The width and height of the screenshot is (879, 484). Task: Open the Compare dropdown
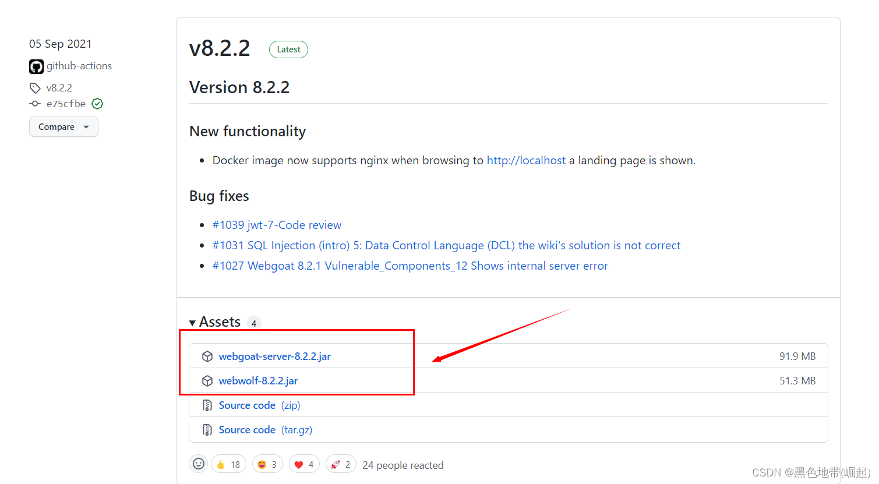tap(63, 127)
